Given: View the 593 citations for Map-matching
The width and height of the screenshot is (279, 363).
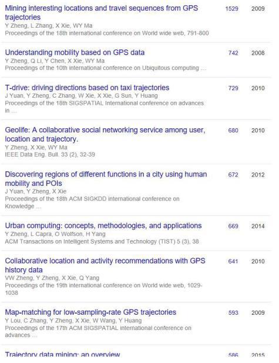Looking at the screenshot, I should point(233,313).
